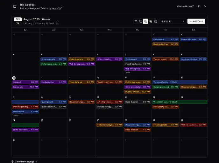Open Web development event at 10:15 AM
The width and height of the screenshot is (219, 163).
[x=81, y=64]
